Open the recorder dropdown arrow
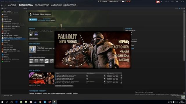This screenshot has height=104, width=186. coord(121,1)
